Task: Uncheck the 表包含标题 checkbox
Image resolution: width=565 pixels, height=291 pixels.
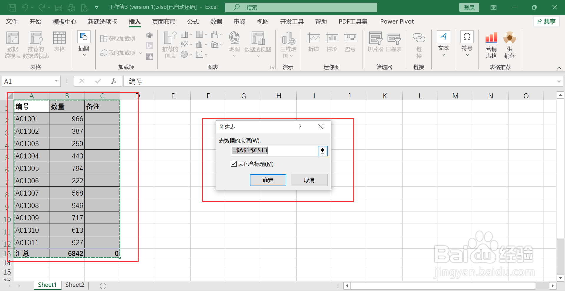Action: [x=233, y=164]
